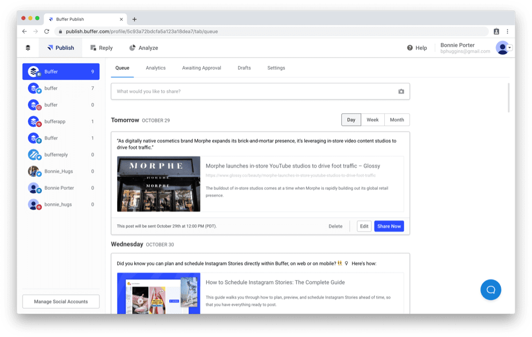Screen dimensions: 532x337
Task: Open the chat support bubble
Action: pos(490,290)
